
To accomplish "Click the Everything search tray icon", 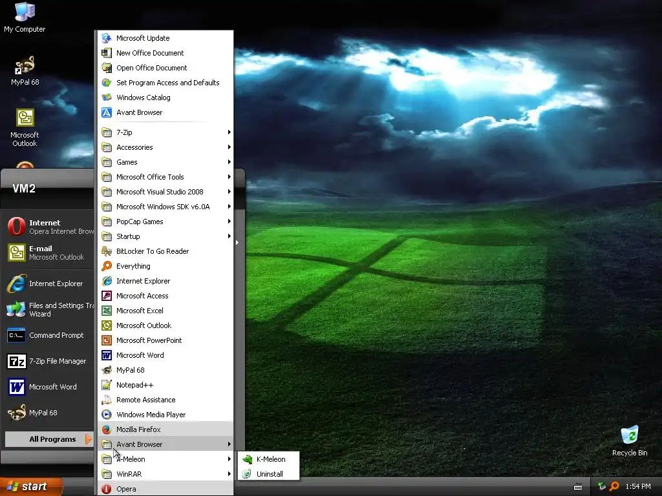I will coord(614,486).
